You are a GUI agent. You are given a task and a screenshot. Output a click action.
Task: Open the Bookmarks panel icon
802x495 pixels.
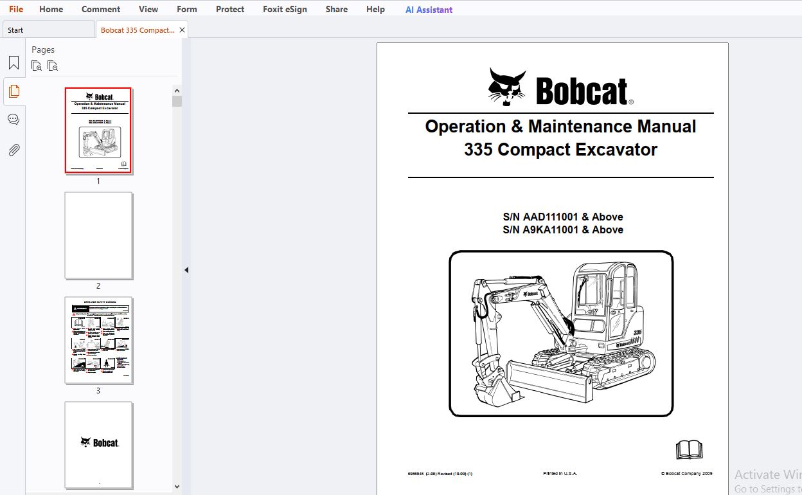[13, 63]
